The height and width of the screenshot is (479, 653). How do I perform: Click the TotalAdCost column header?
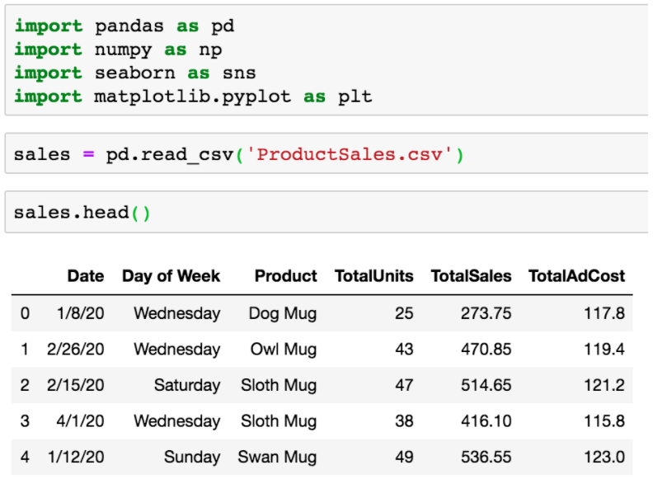pos(577,275)
